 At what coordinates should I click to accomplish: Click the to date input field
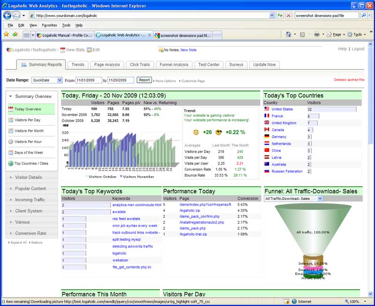pos(121,80)
